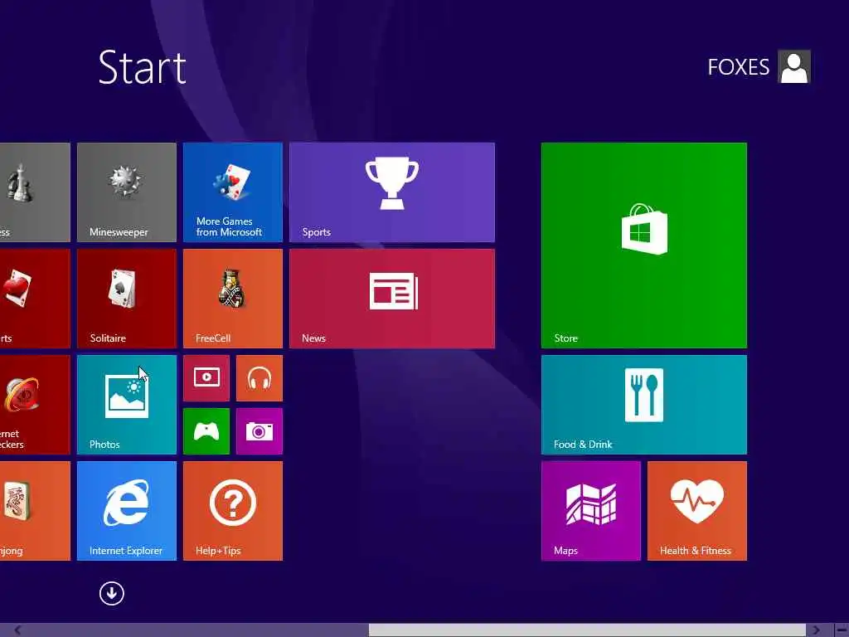
Task: Open the Health & Fitness tile
Action: point(697,511)
